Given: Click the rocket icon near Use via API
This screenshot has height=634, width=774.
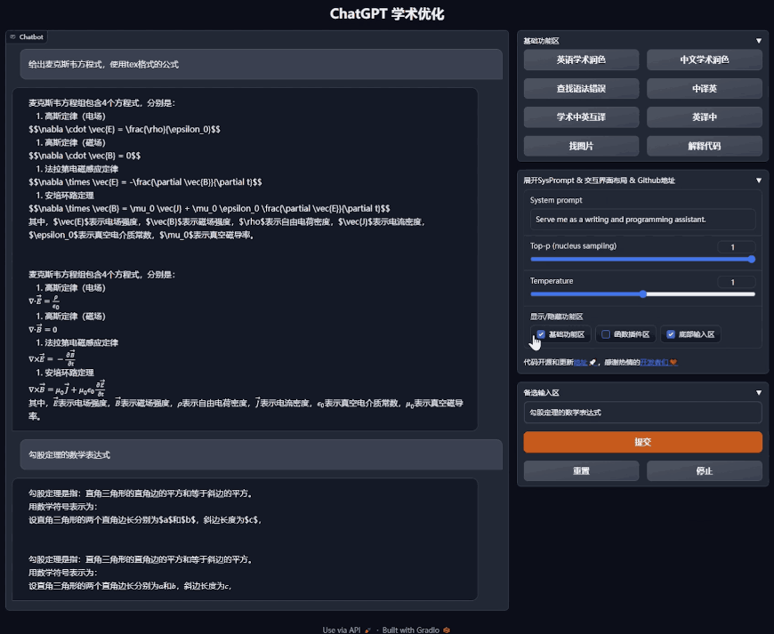Looking at the screenshot, I should (367, 630).
